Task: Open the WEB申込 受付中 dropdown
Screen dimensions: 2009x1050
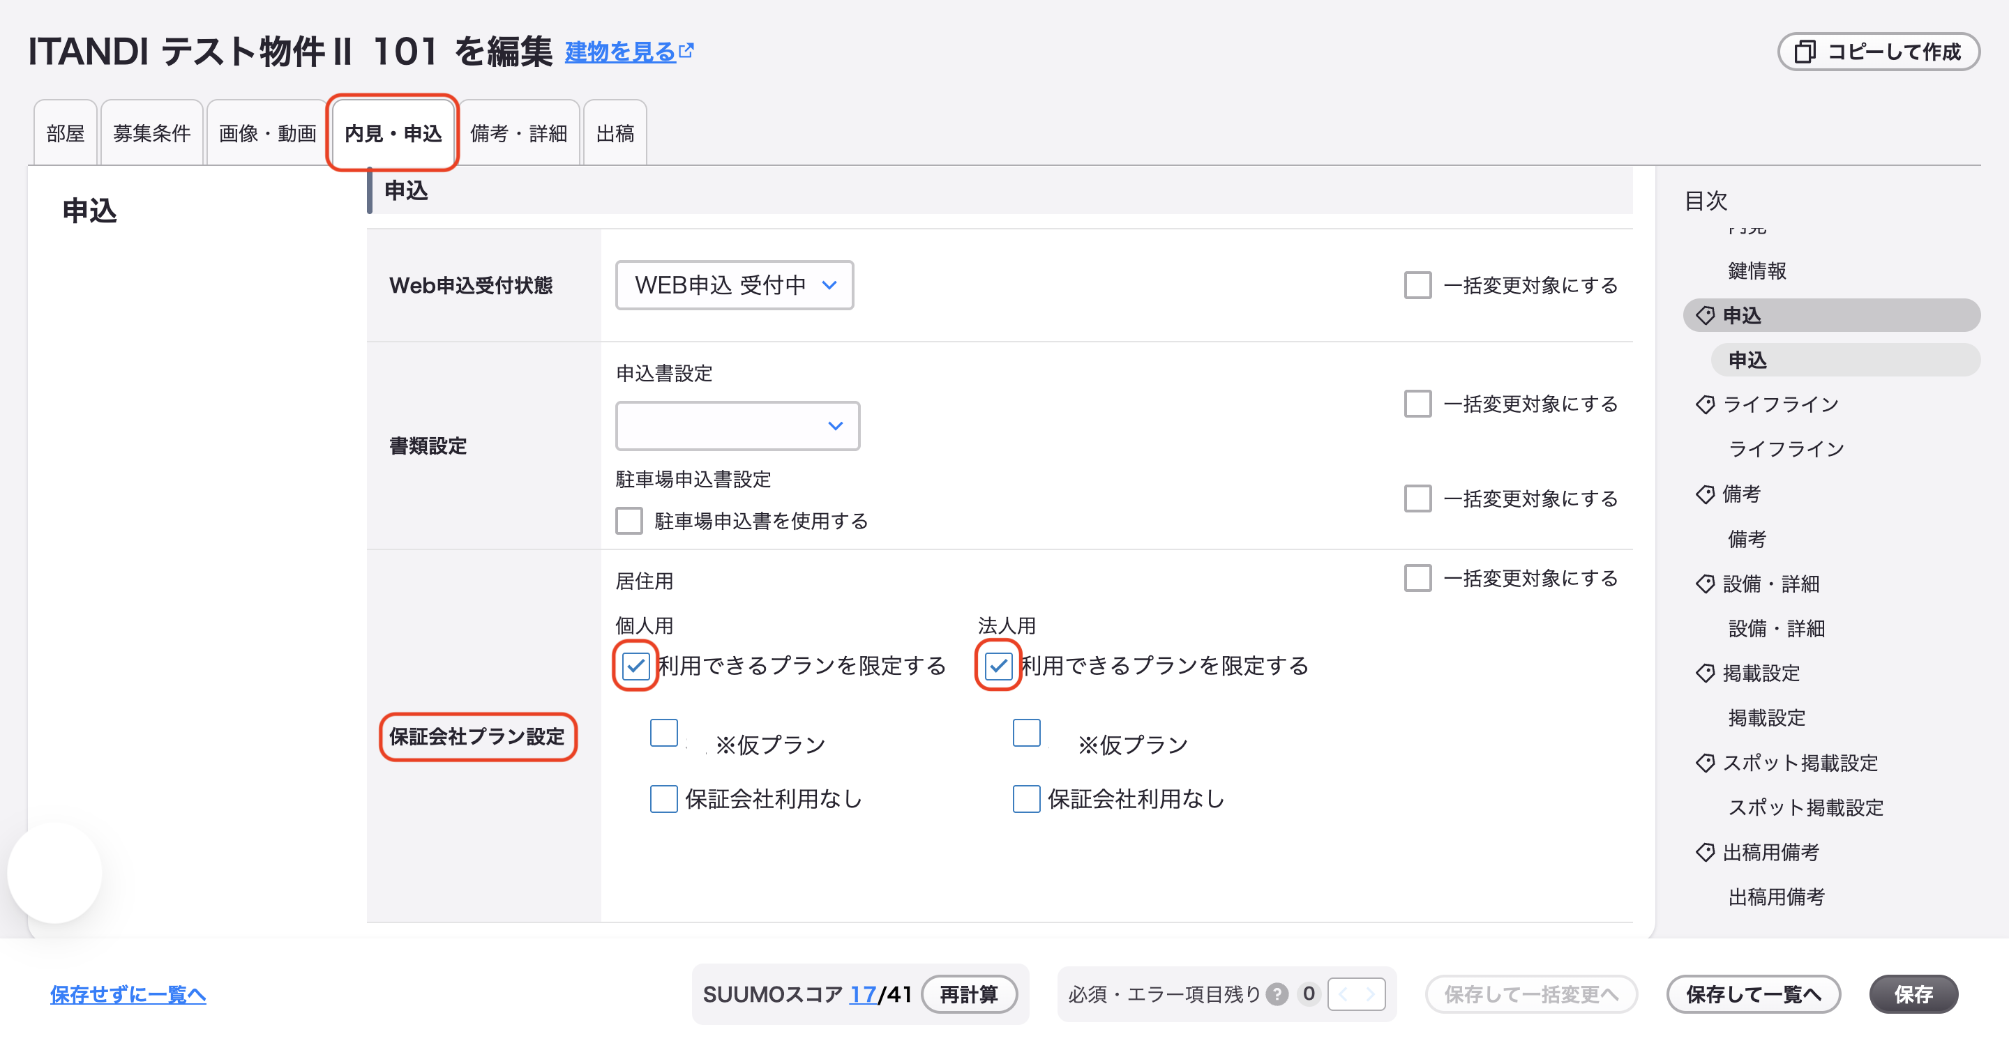Action: (x=734, y=285)
